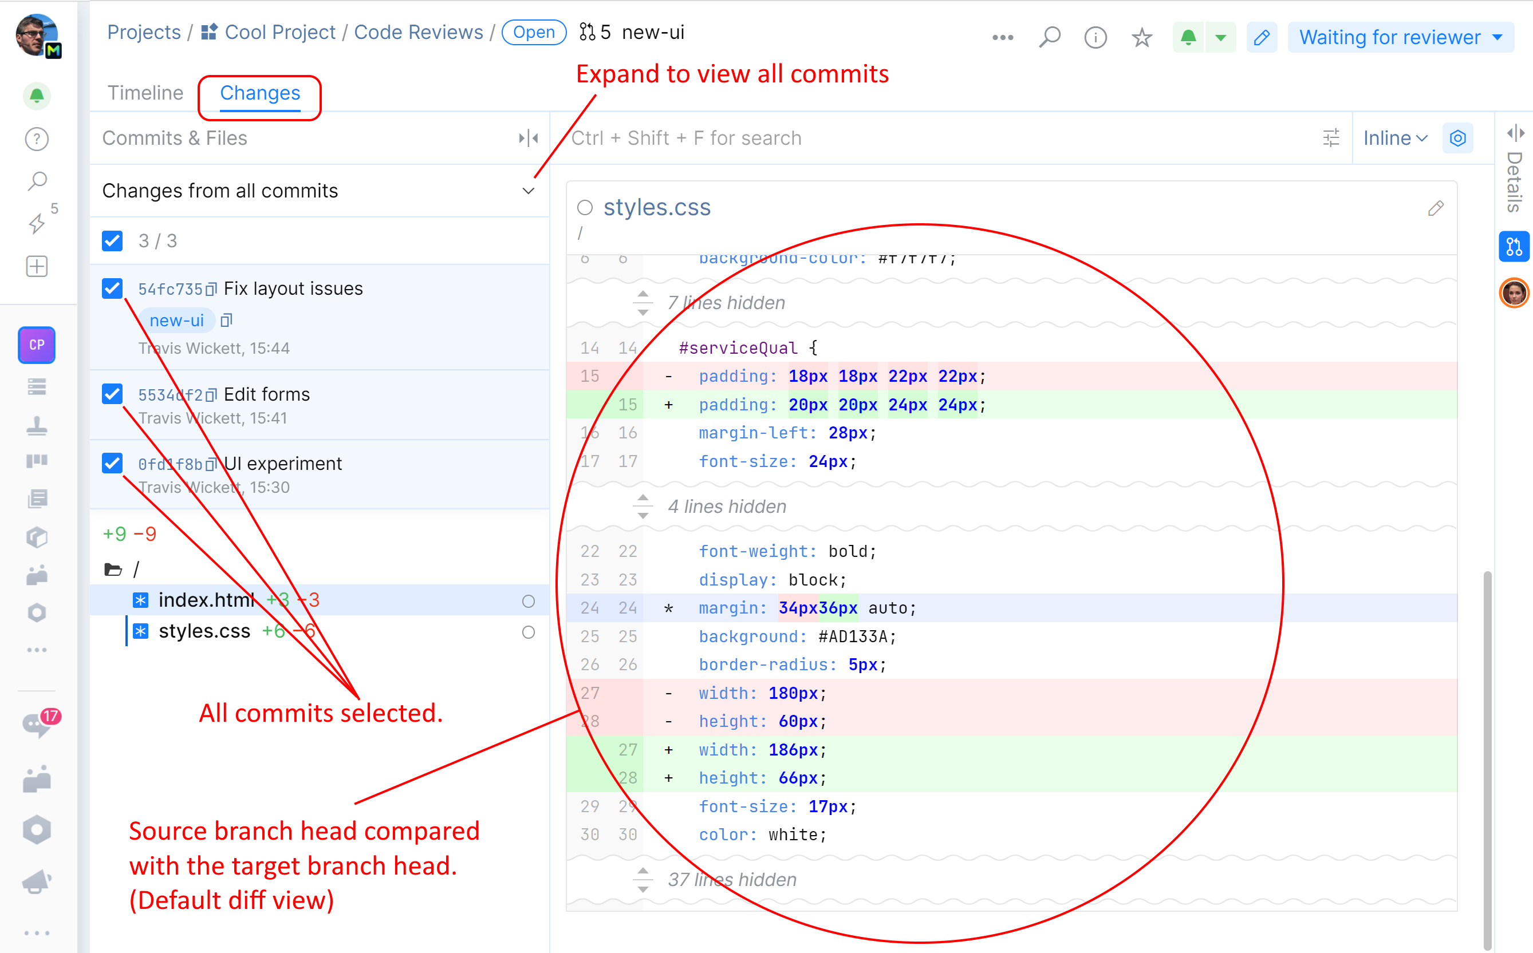Click the blue merge request icon in right rail
This screenshot has height=953, width=1533.
click(1514, 246)
